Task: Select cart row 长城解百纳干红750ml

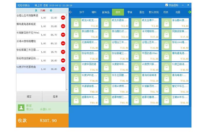Action: 41,35
